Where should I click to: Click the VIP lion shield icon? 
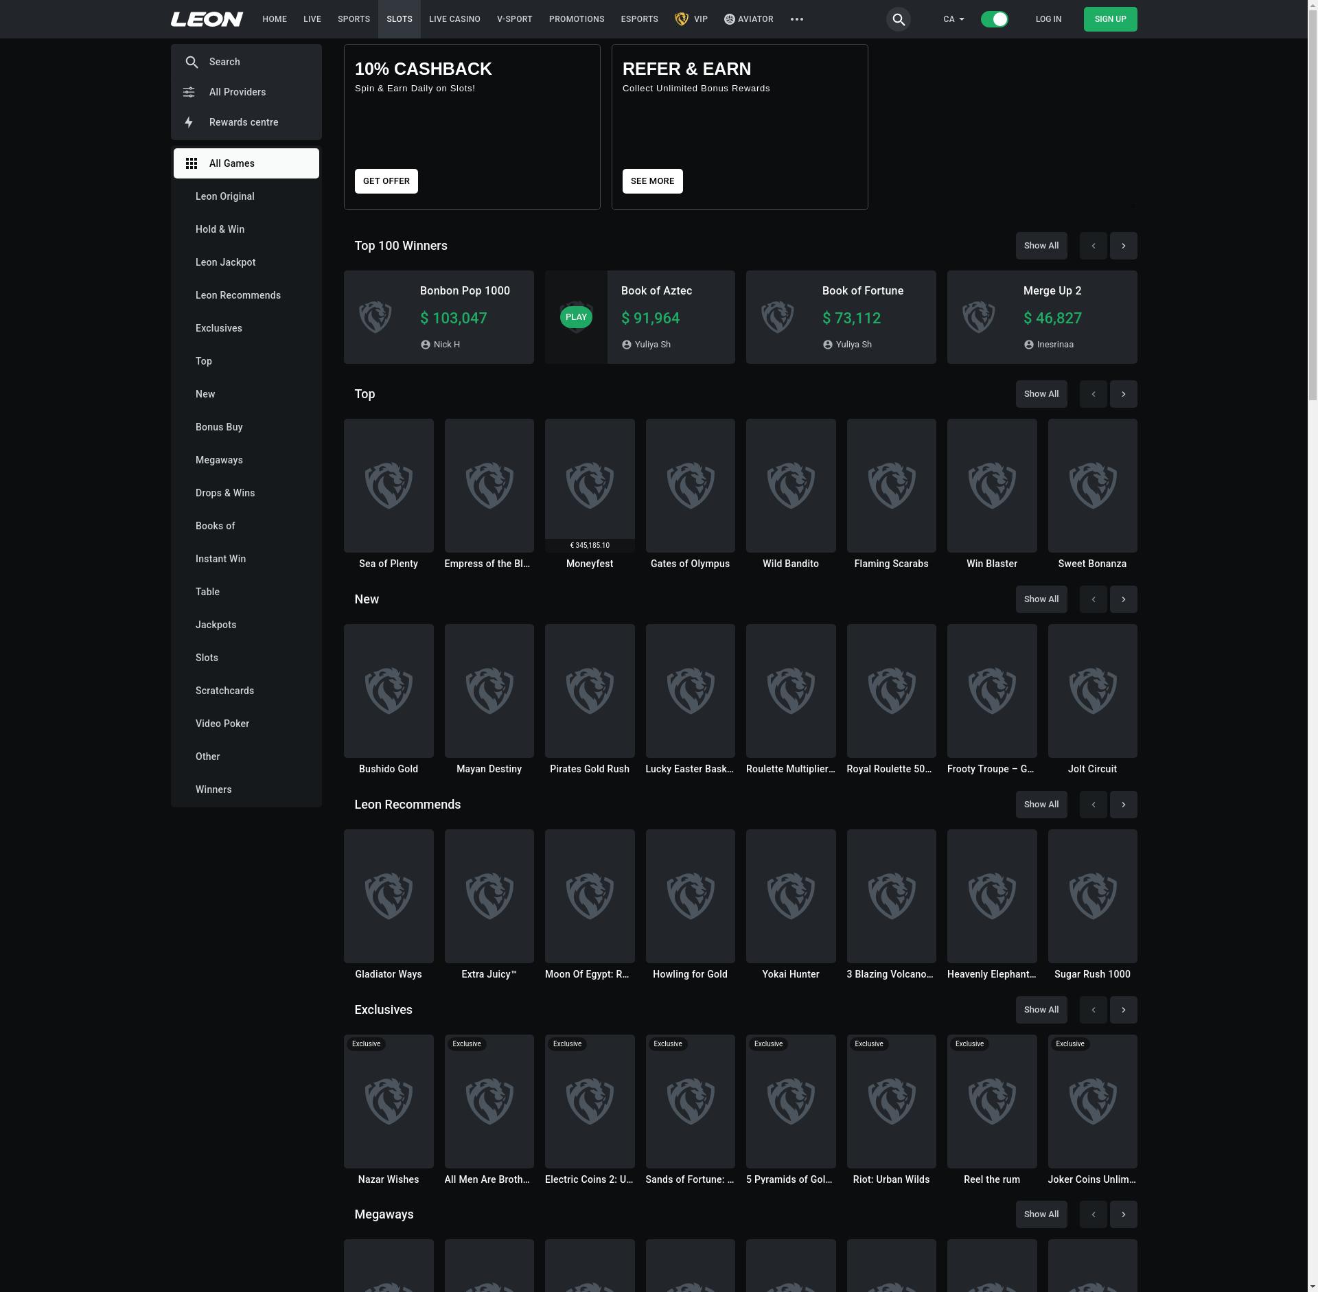click(681, 19)
